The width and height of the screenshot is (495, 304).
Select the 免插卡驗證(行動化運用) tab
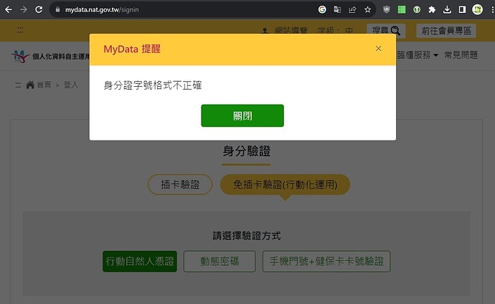pos(285,184)
